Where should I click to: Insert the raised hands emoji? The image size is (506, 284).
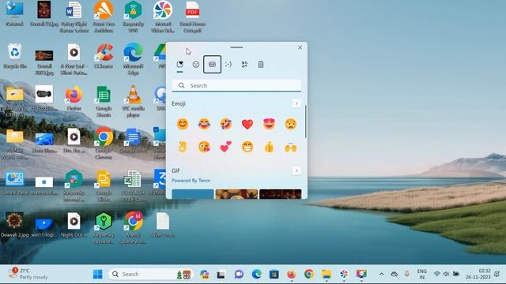(x=291, y=147)
